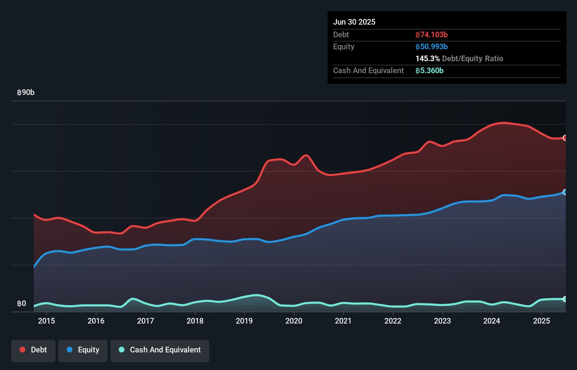Screen dimensions: 577x370
Task: Toggle the Debt series legend button
Action: coord(33,350)
